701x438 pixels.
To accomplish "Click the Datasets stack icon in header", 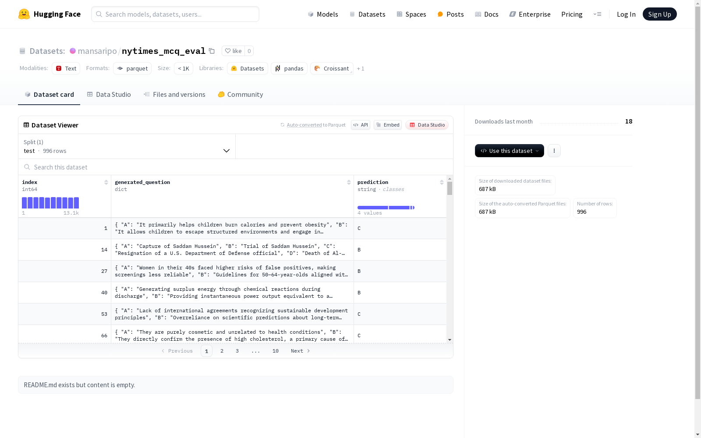I will [x=22, y=51].
